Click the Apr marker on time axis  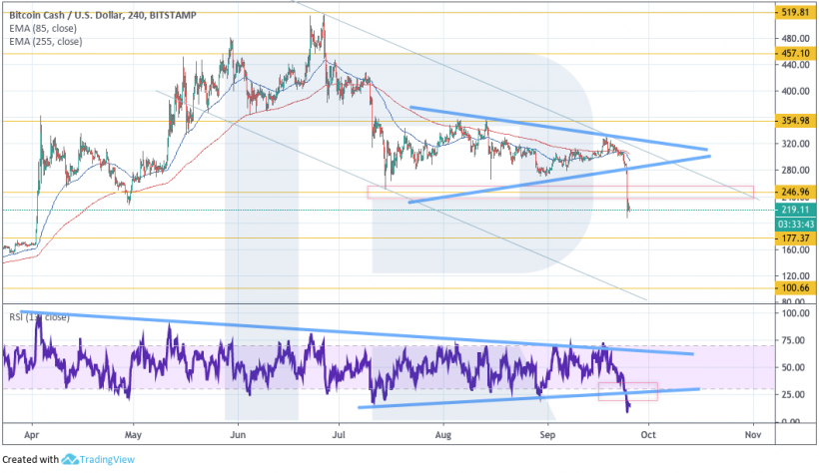(x=33, y=436)
